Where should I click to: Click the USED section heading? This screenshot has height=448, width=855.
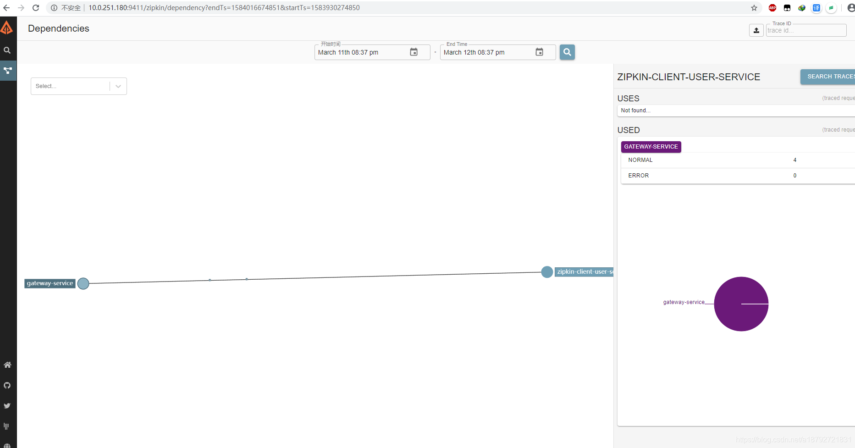click(x=629, y=130)
